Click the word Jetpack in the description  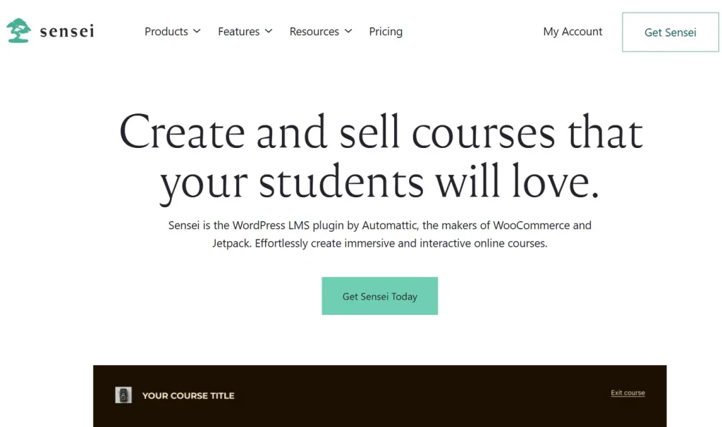coord(231,244)
